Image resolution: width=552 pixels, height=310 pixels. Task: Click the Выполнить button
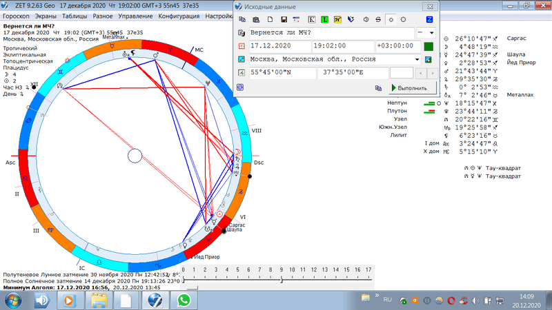(x=413, y=88)
